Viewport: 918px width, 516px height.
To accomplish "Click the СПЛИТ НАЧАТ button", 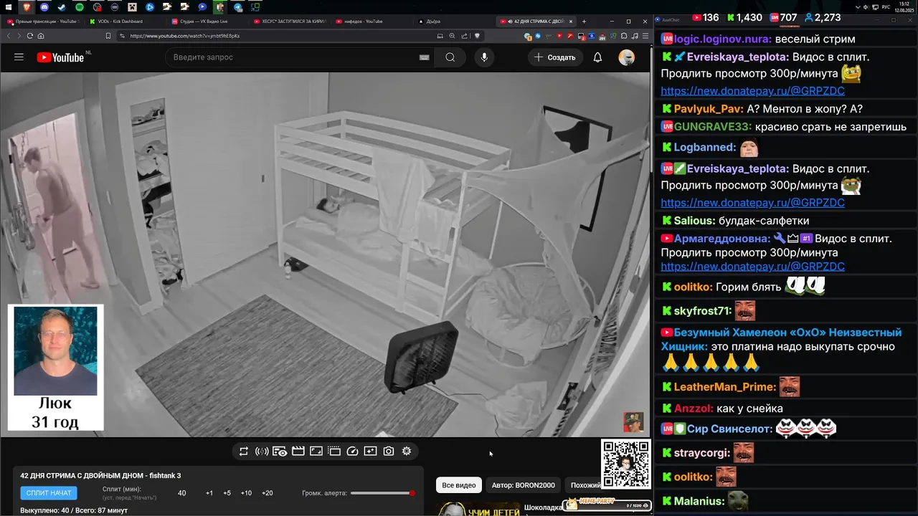I will coord(49,493).
